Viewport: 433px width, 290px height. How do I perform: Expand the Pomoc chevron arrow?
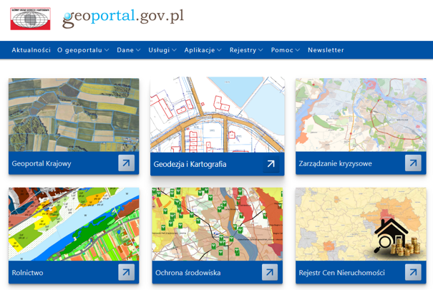(x=298, y=50)
